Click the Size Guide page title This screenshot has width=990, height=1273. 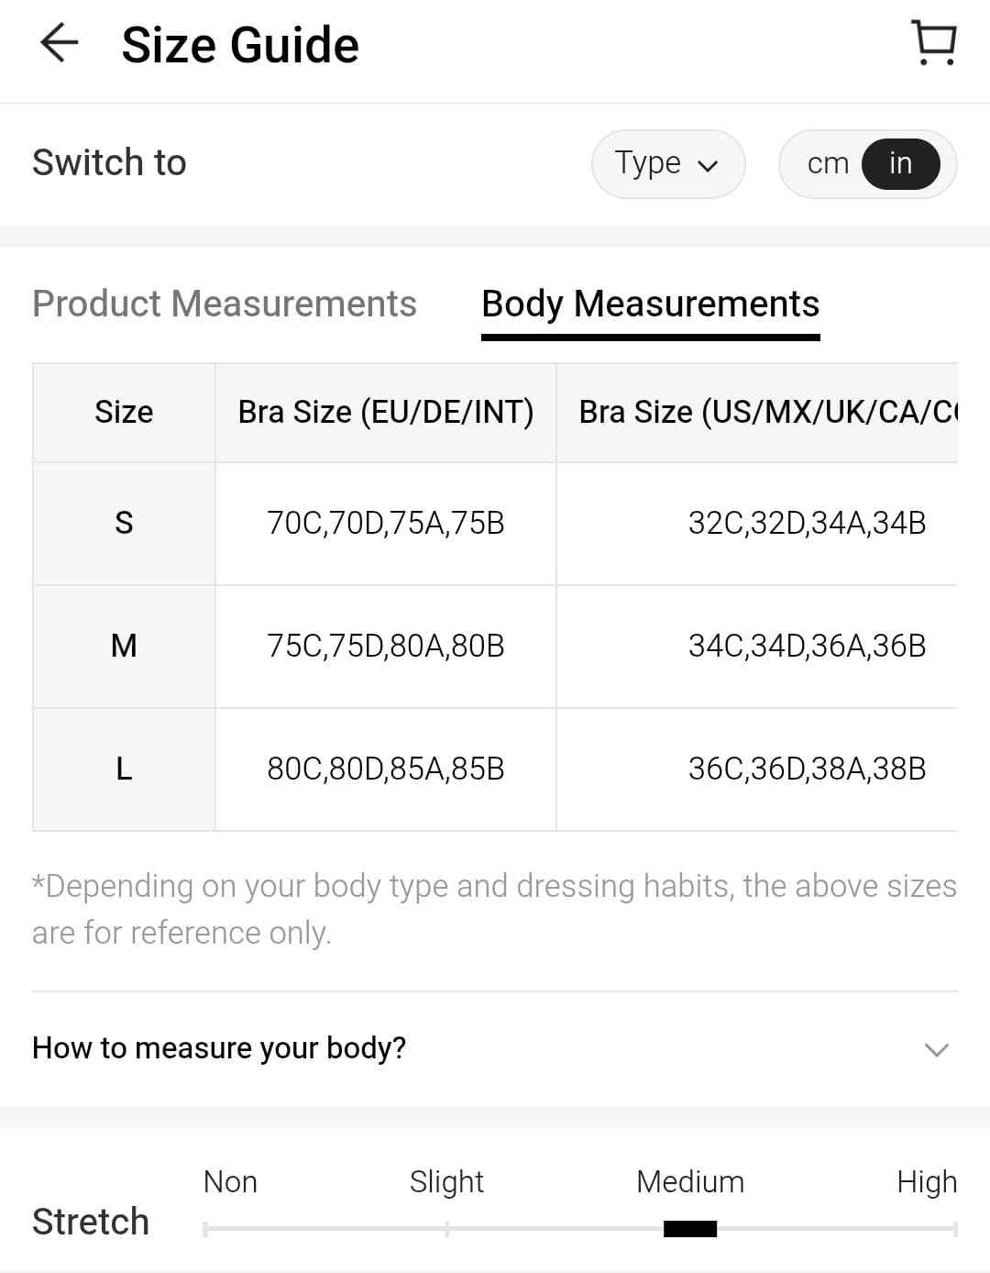240,45
